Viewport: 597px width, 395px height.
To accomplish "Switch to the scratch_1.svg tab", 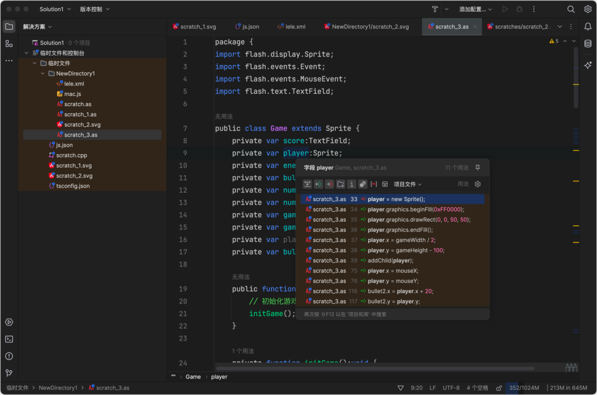I will pos(194,27).
